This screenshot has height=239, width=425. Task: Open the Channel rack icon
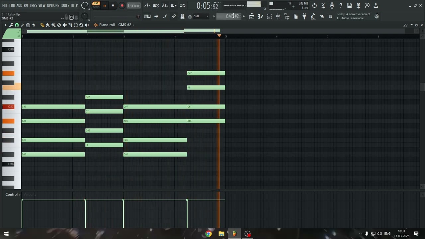tap(269, 16)
